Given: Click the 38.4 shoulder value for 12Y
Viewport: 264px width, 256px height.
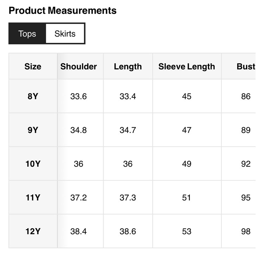Looking at the screenshot, I should pos(78,231).
